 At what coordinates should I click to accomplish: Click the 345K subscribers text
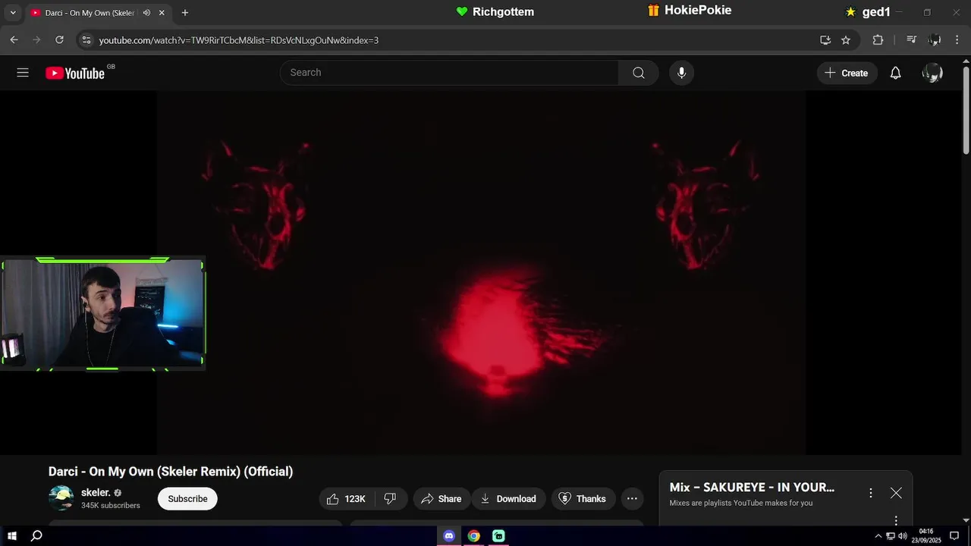[x=111, y=506]
